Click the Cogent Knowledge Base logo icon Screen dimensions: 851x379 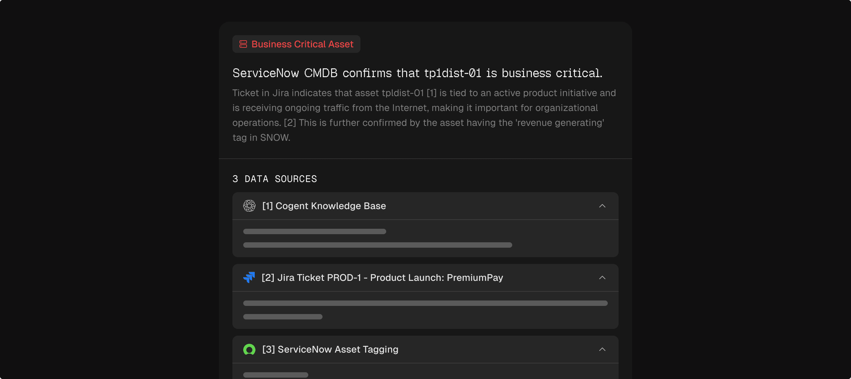click(x=249, y=206)
